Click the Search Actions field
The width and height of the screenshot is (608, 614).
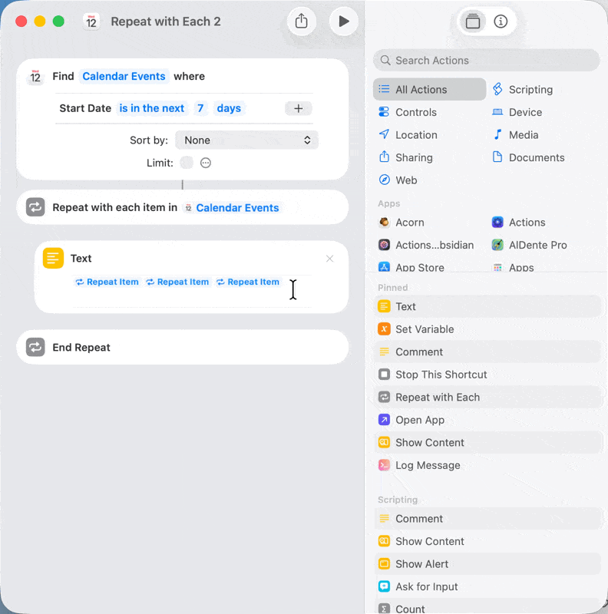click(x=491, y=61)
